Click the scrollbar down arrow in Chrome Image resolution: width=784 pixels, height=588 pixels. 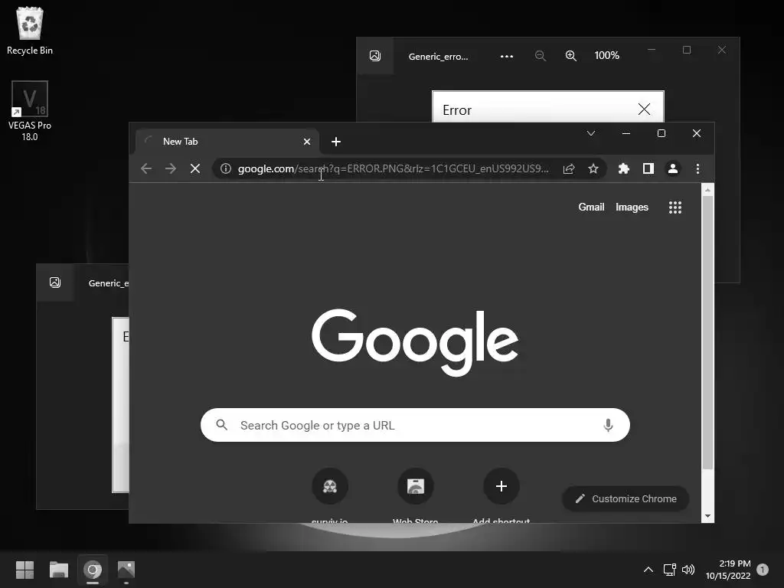[x=707, y=516]
